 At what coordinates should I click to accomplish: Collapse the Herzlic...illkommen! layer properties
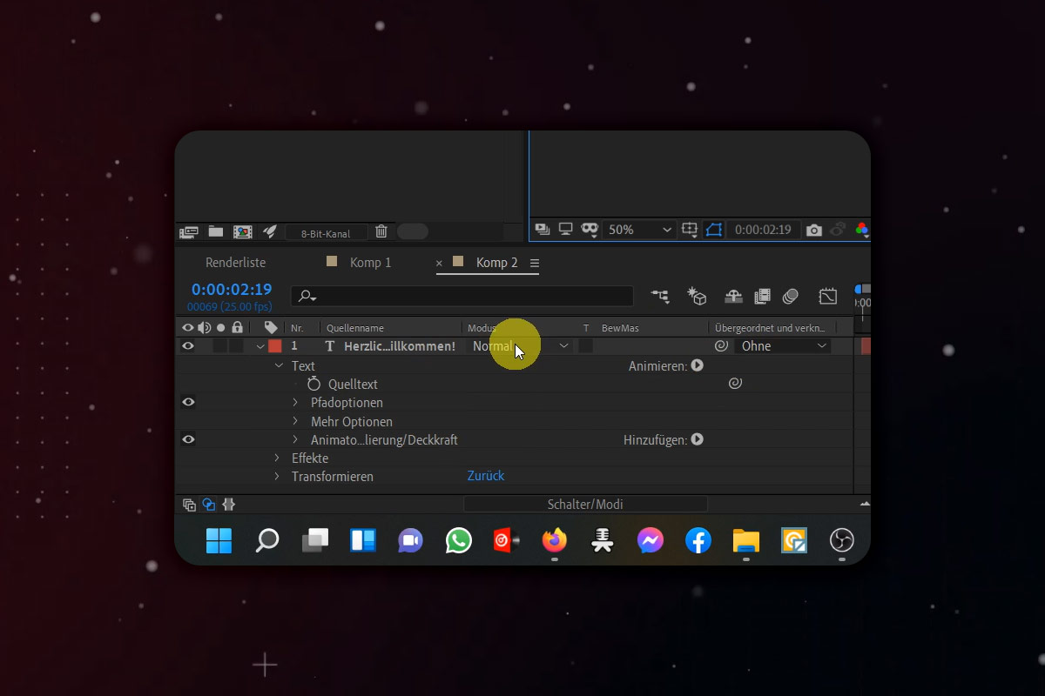(260, 346)
